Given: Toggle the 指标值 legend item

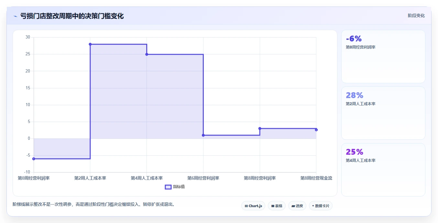Looking at the screenshot, I should coord(175,187).
